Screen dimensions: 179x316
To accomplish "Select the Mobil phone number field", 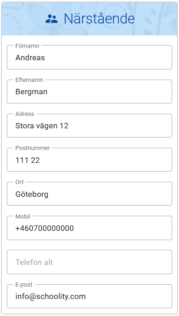I will coord(89,228).
